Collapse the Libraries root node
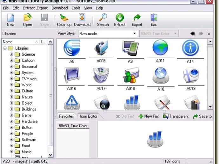219x164 pixels. coord(5,48)
